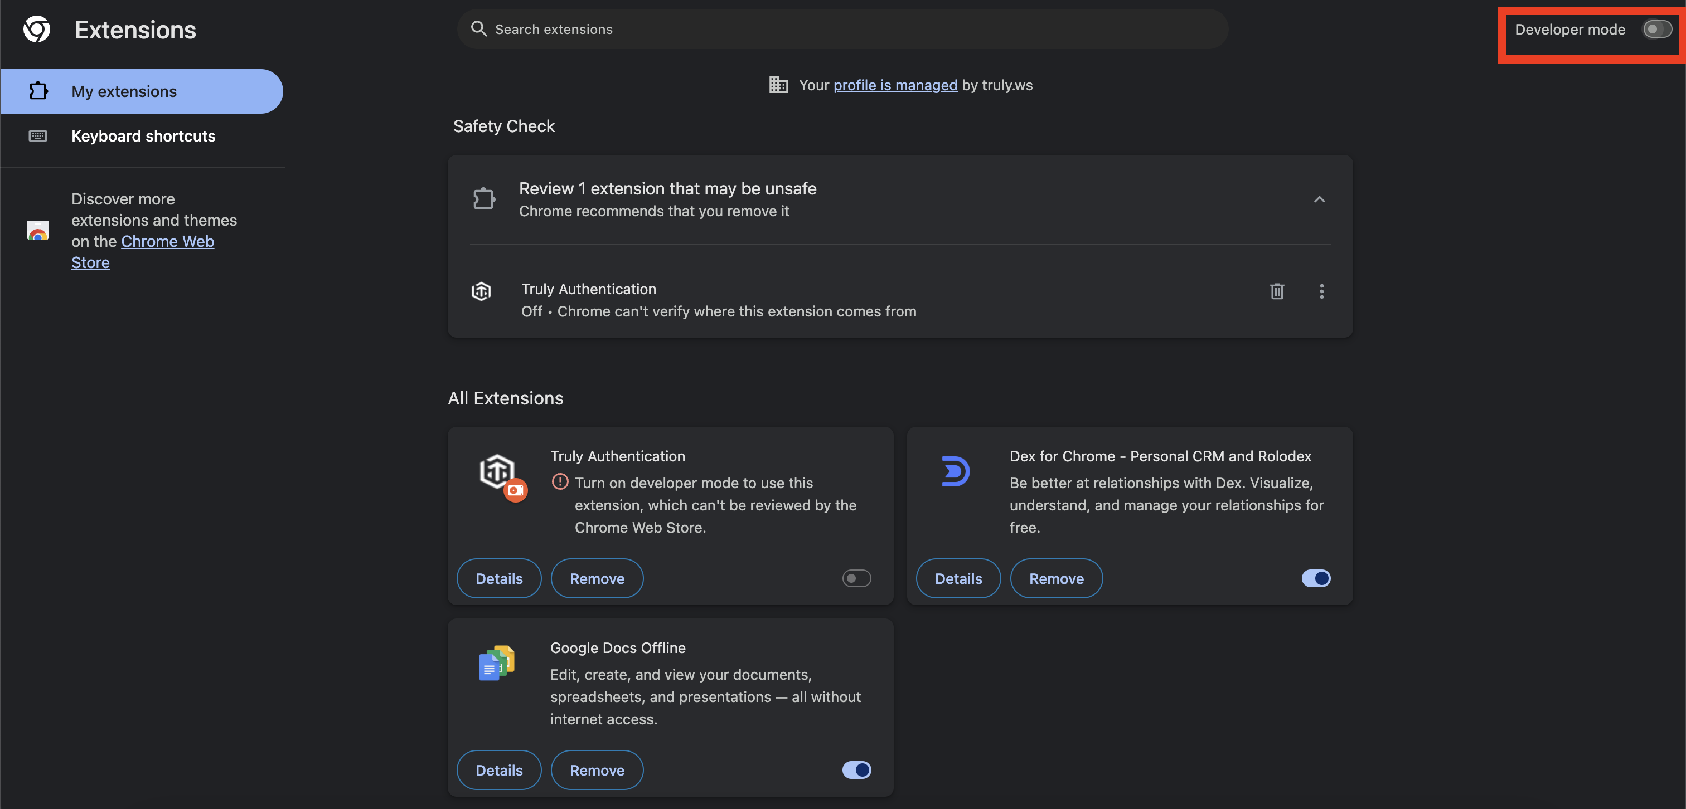The height and width of the screenshot is (809, 1686).
Task: Toggle the Truly Authentication extension switch
Action: click(856, 578)
